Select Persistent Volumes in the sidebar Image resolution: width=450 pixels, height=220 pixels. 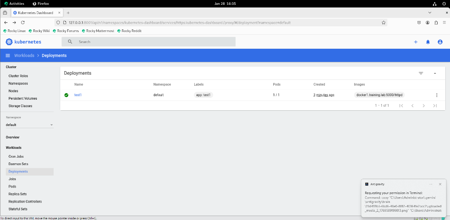tap(23, 98)
